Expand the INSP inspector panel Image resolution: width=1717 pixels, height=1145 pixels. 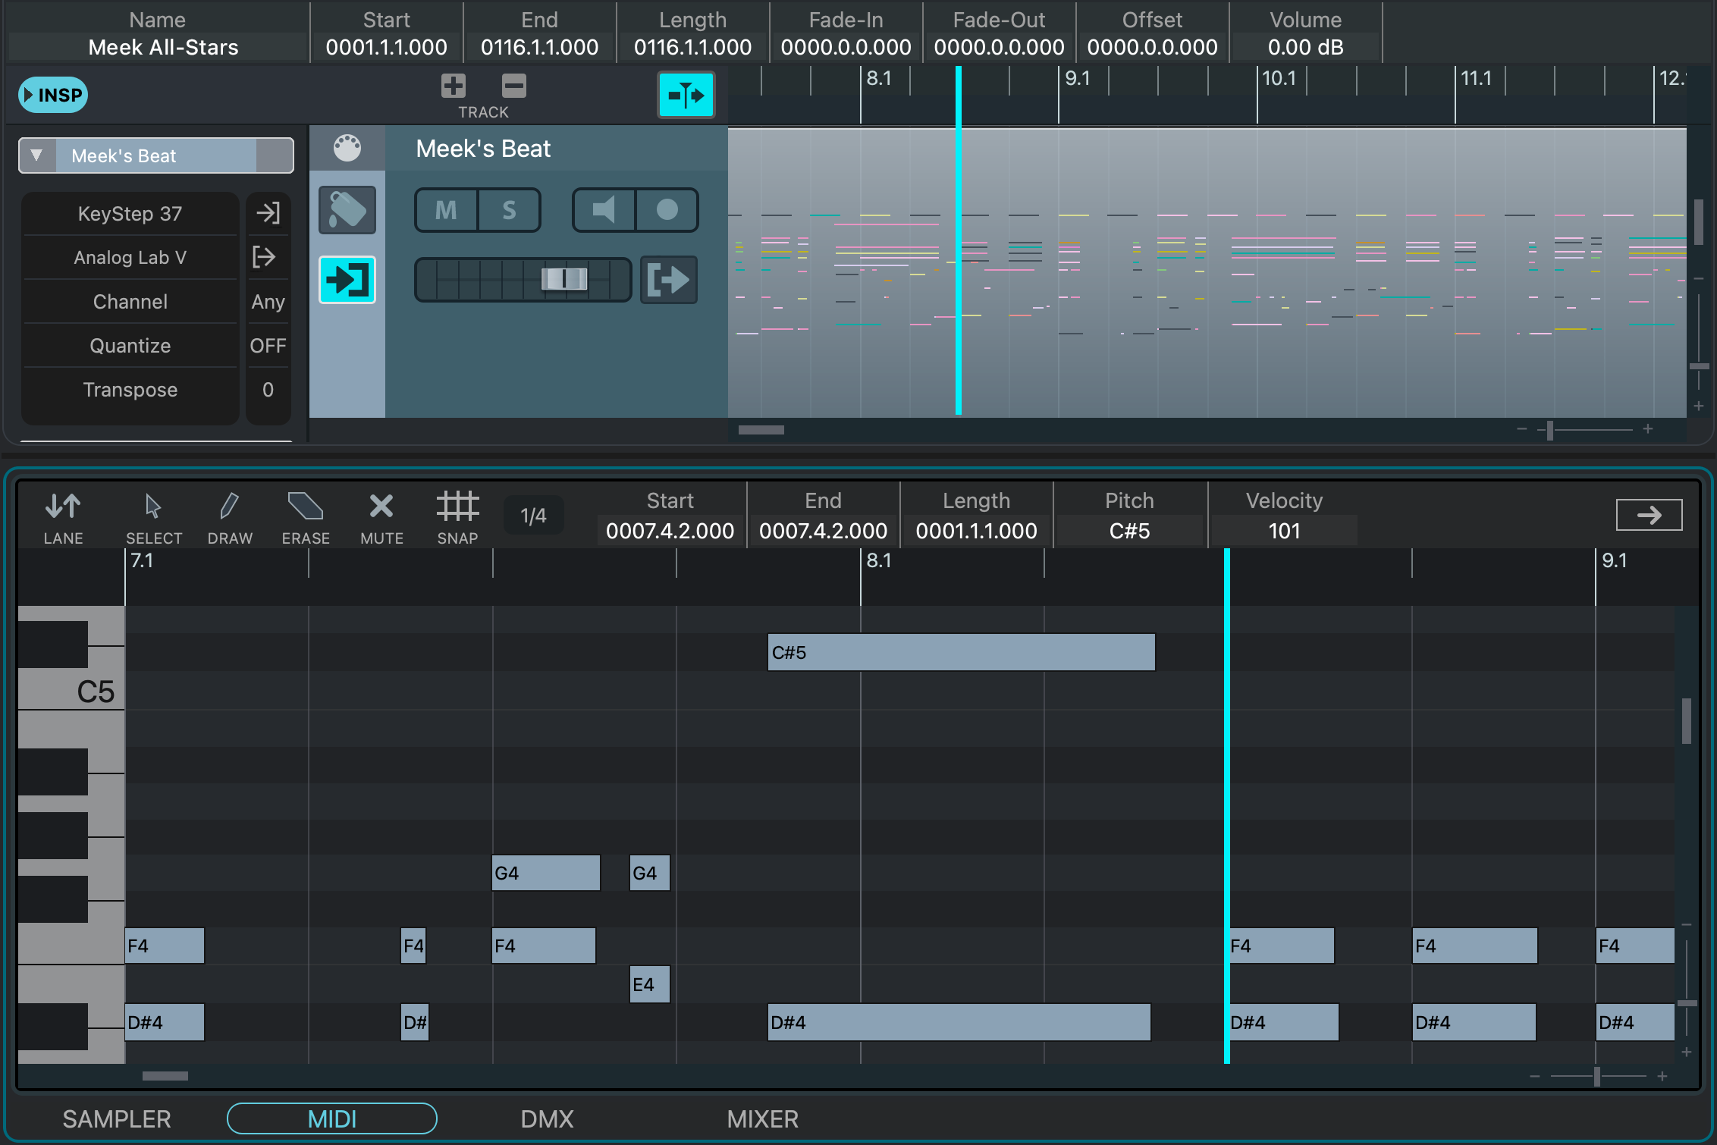click(53, 95)
